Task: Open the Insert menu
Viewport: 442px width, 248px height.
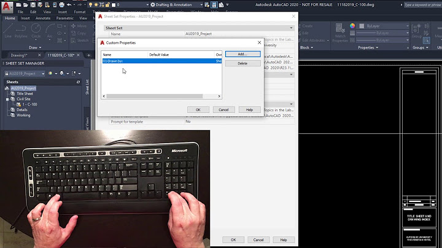Action: coord(62,12)
